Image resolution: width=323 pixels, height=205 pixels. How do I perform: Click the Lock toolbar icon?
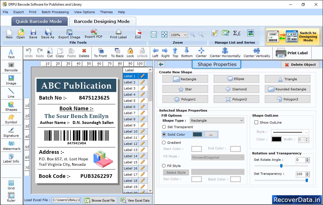coord(130,53)
